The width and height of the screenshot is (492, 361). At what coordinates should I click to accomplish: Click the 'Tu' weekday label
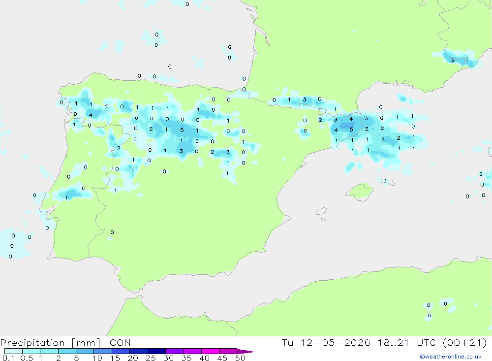[287, 342]
